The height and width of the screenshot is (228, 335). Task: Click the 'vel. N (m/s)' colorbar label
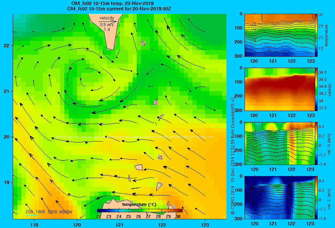[329, 145]
